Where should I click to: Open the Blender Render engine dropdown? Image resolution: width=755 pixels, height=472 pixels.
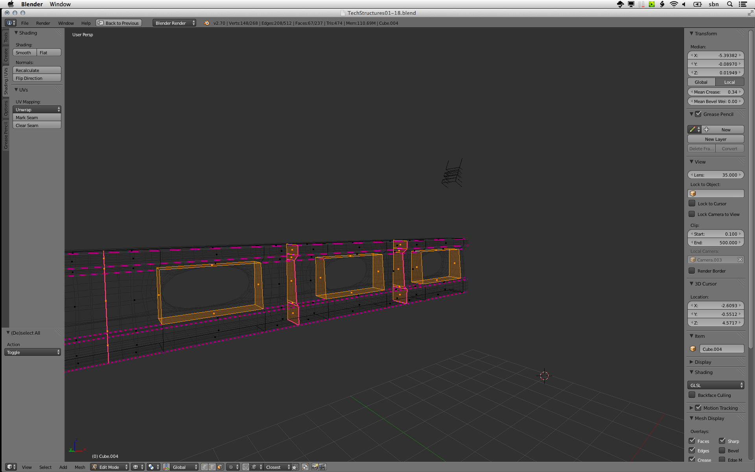174,23
